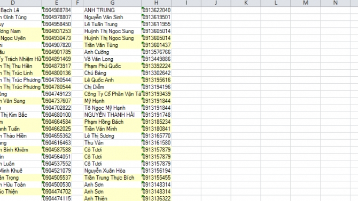Click Phạm Phú Quốc cell
358x201 pixels.
tap(112, 66)
